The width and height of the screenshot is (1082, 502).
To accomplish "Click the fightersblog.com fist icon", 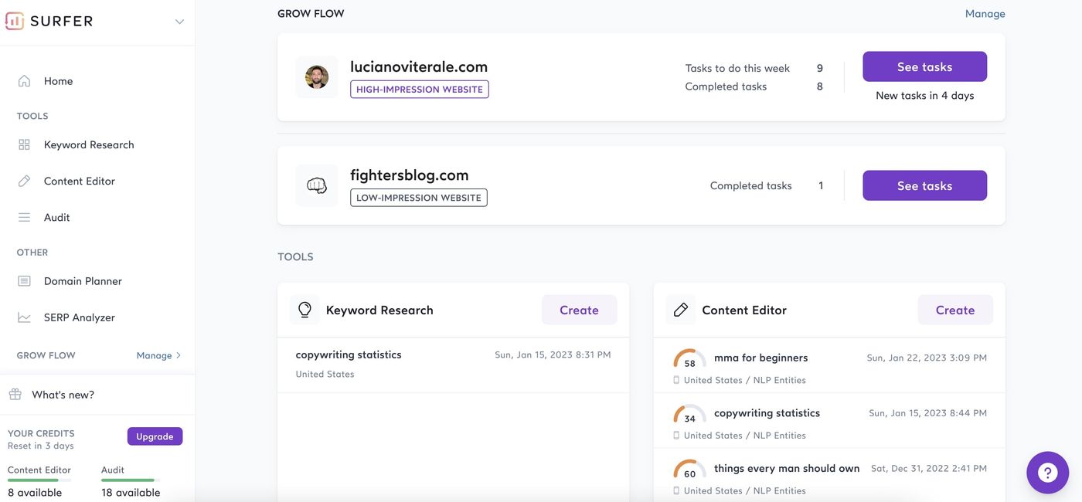I will [317, 185].
